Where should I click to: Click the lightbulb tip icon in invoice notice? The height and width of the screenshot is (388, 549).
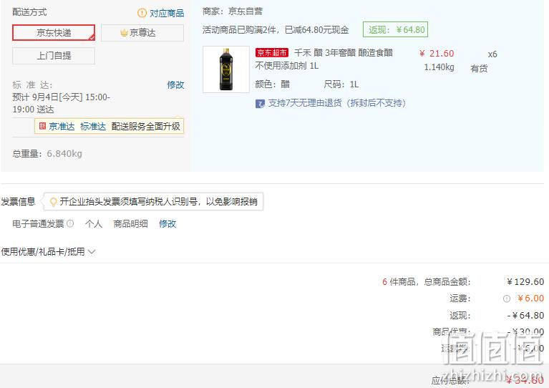tap(53, 202)
